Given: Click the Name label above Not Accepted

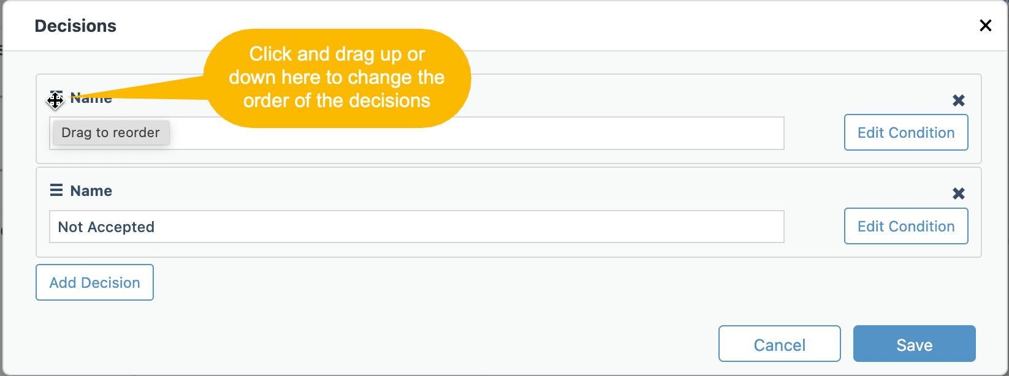Looking at the screenshot, I should [91, 190].
